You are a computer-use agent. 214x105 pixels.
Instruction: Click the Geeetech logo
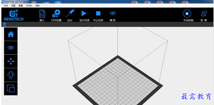[x=14, y=15]
